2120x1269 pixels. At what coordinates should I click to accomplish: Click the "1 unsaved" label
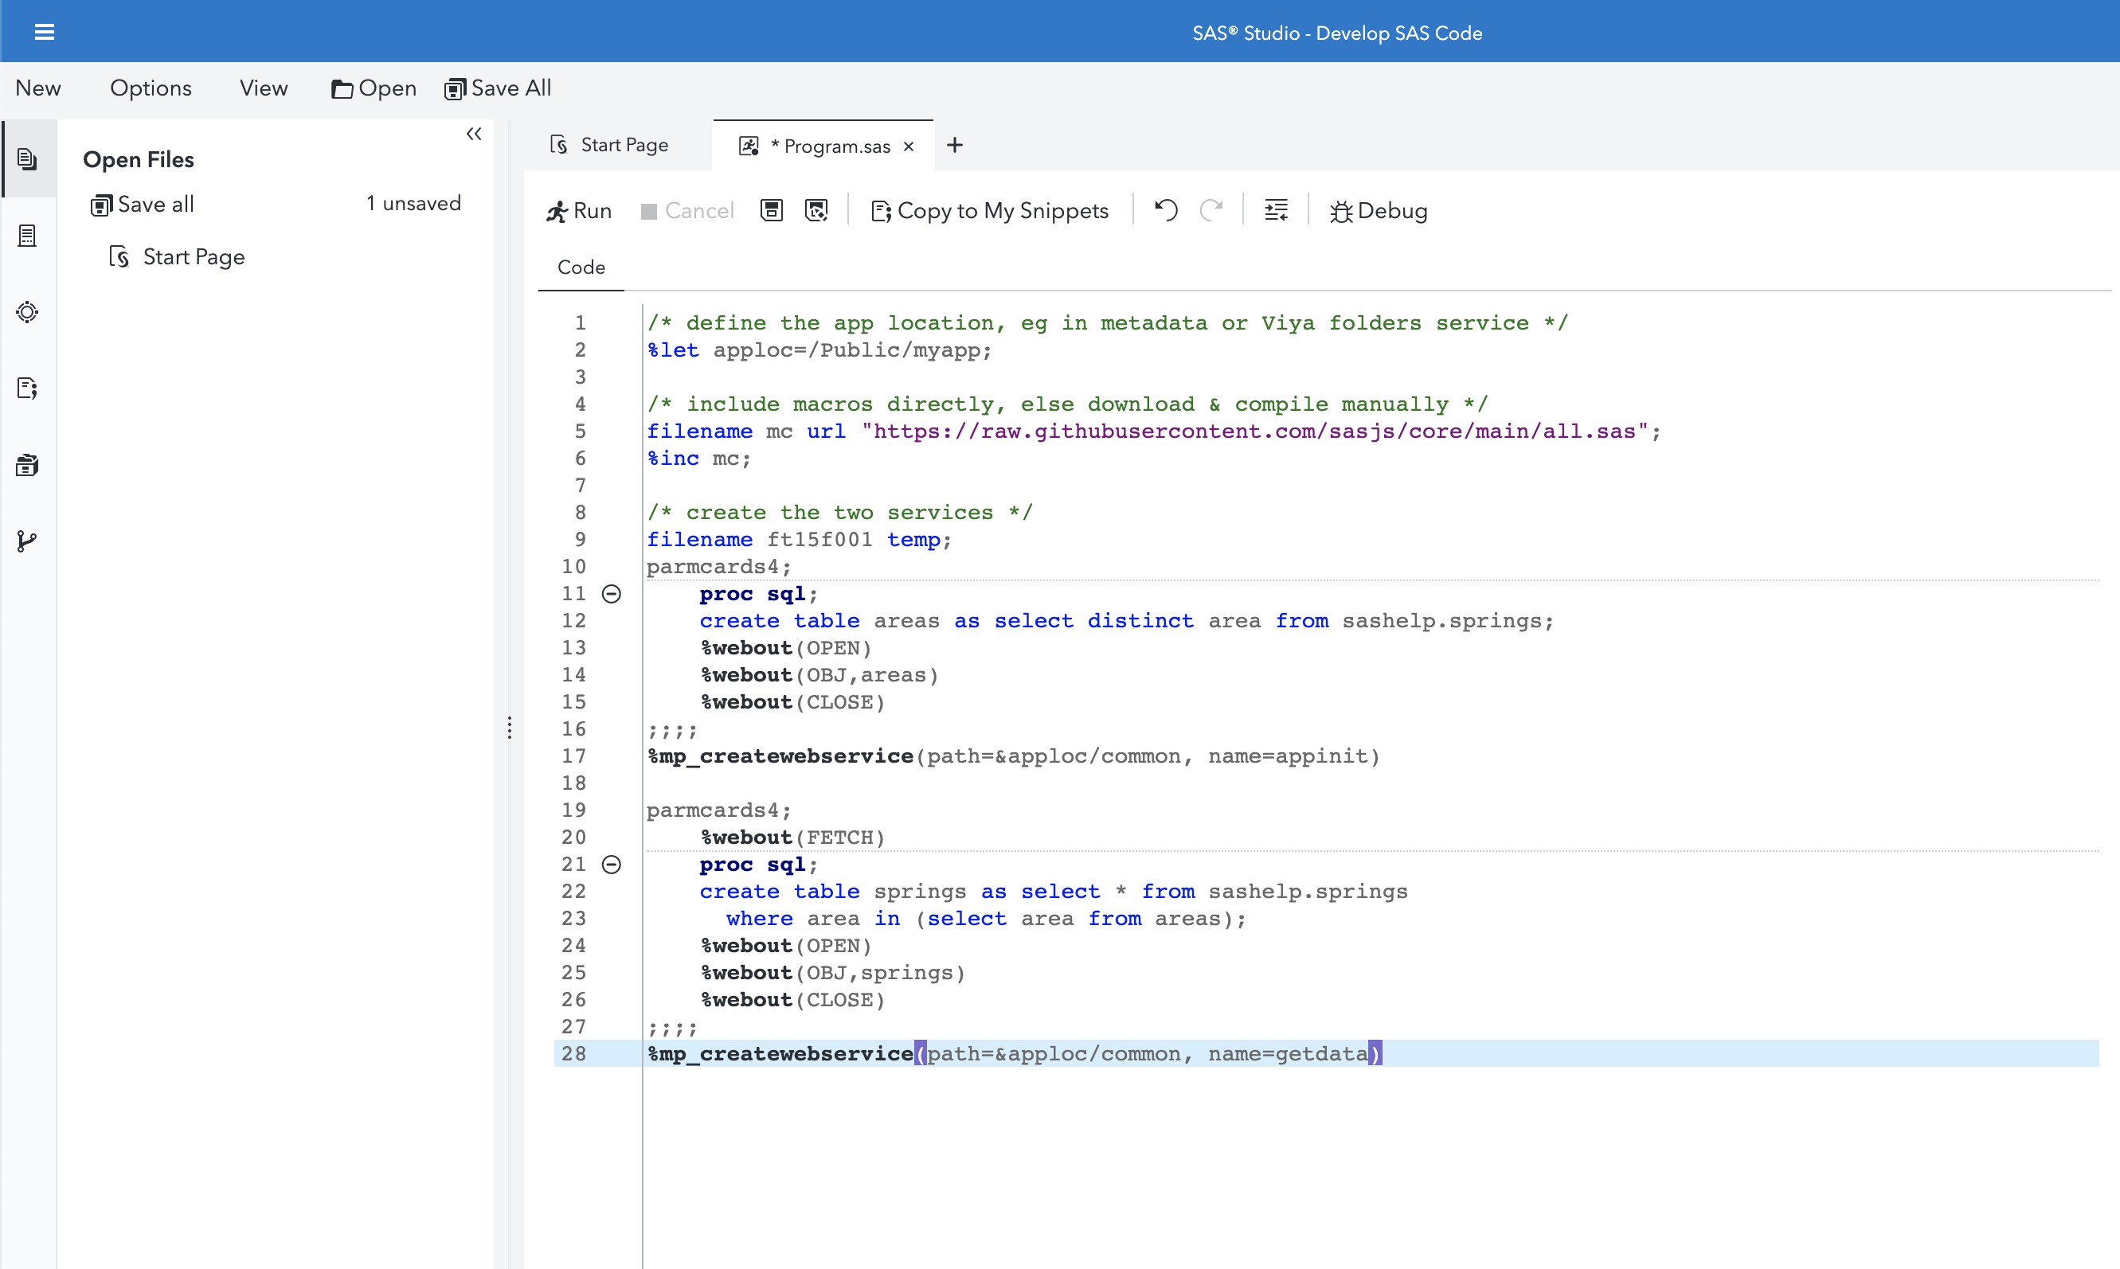pyautogui.click(x=414, y=204)
